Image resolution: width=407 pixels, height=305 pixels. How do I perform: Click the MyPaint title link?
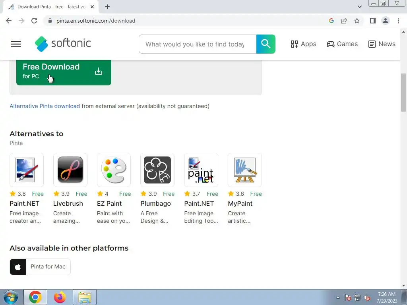tap(240, 204)
